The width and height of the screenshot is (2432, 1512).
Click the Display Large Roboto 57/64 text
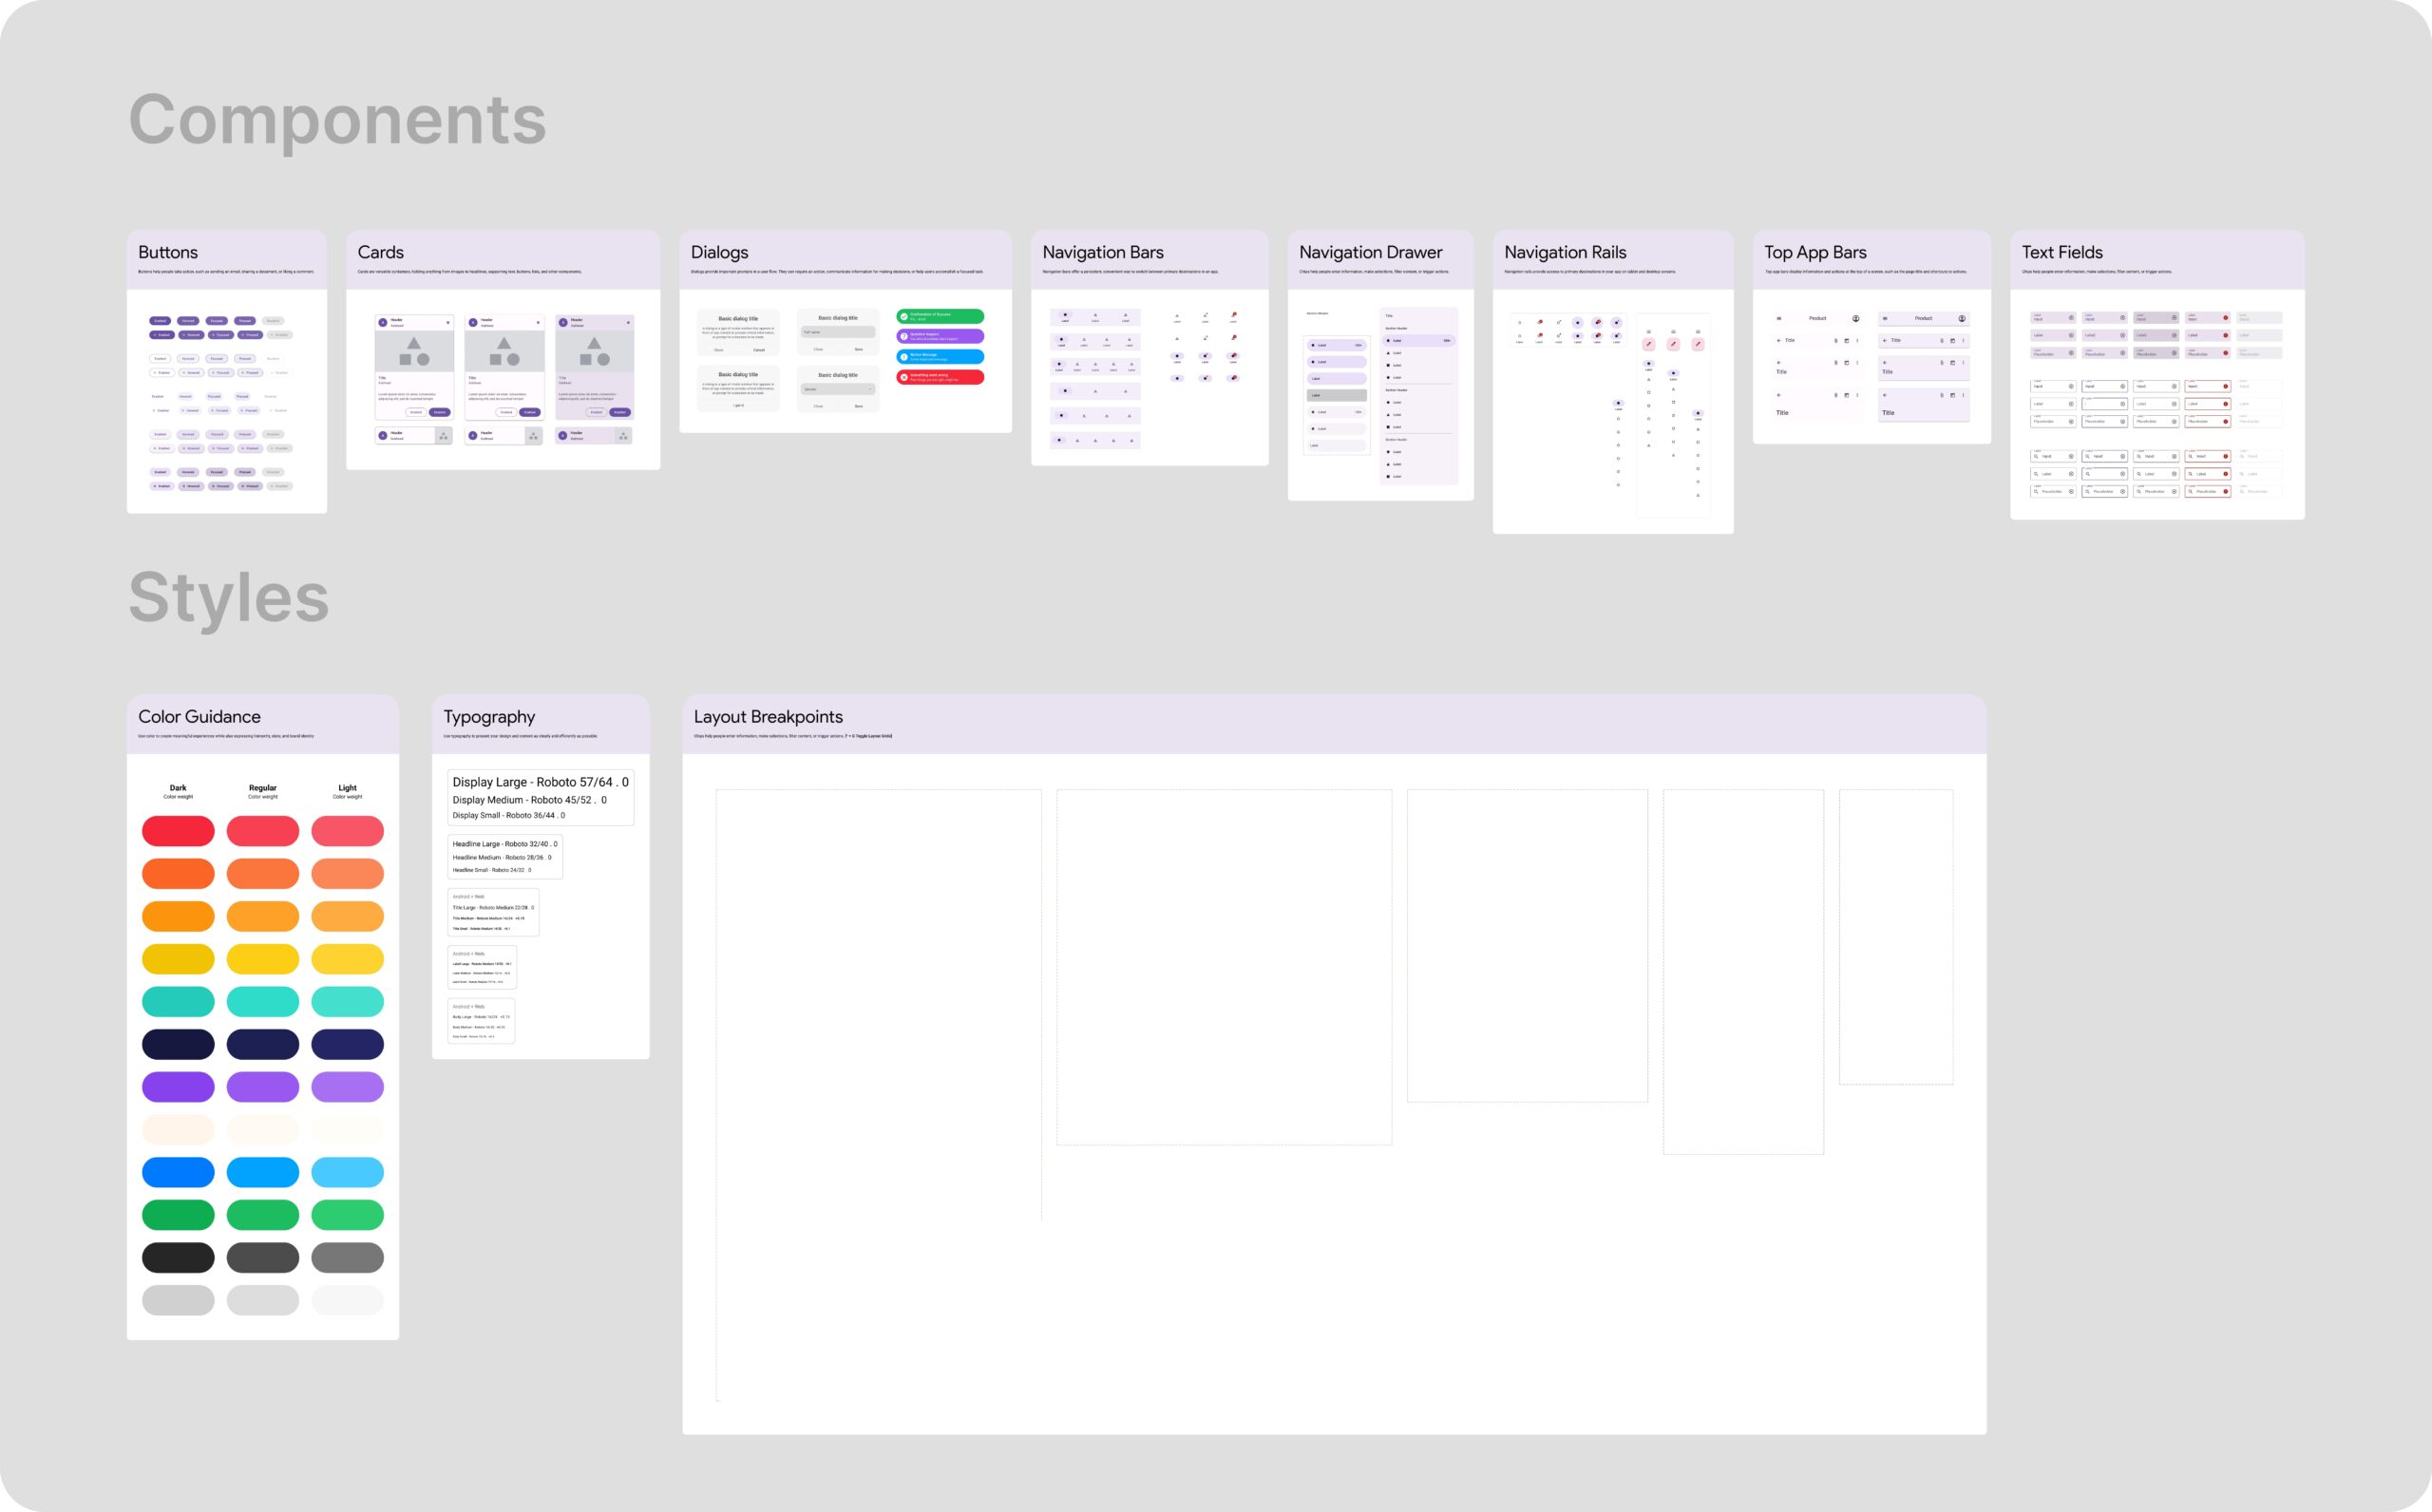[540, 782]
